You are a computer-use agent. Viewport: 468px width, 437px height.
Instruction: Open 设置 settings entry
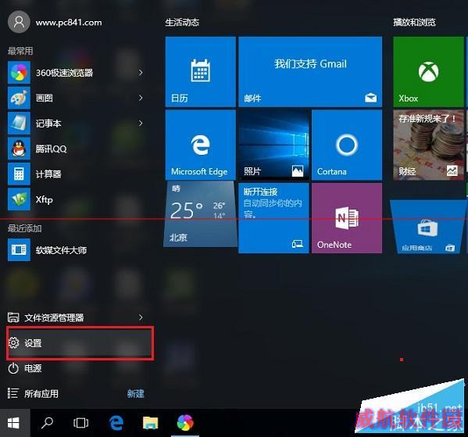(80, 343)
